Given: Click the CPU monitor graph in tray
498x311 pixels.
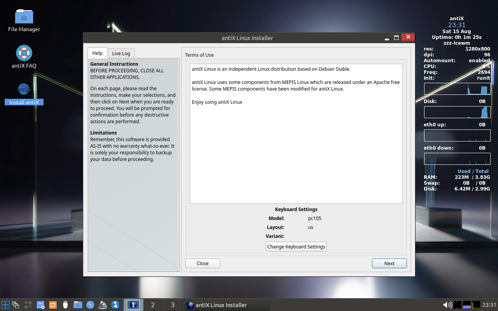Looking at the screenshot, I should point(476,305).
